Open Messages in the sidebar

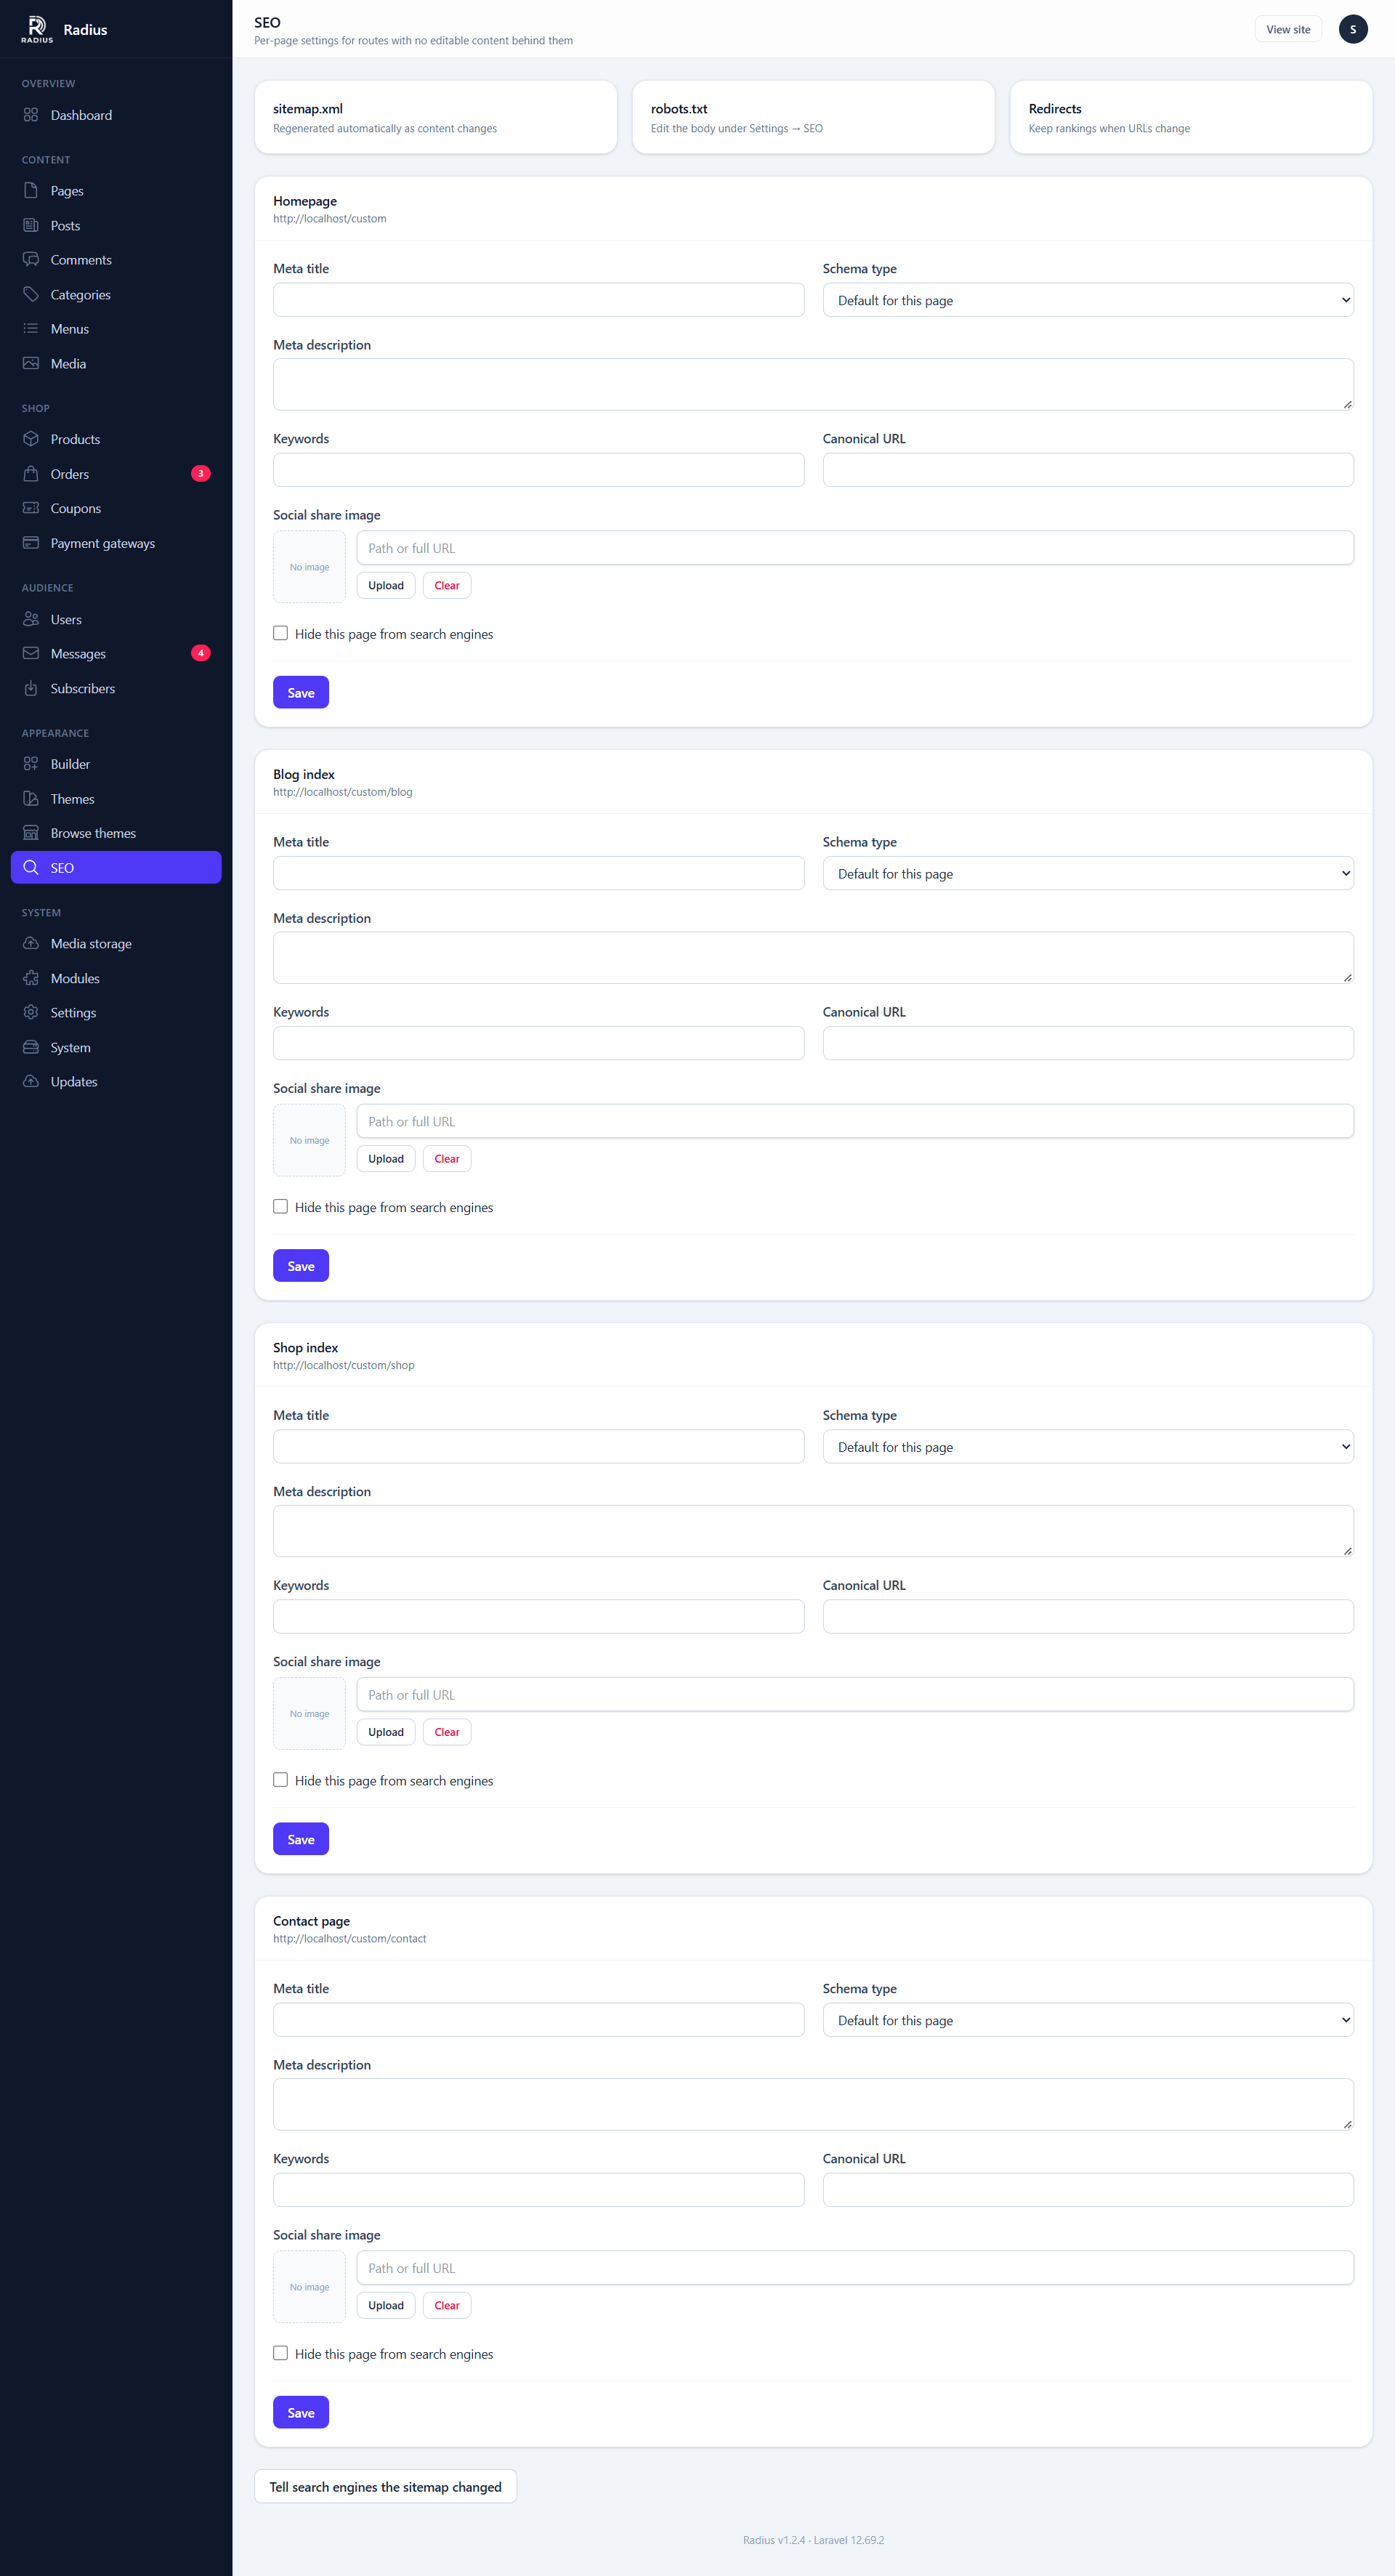pyautogui.click(x=116, y=653)
